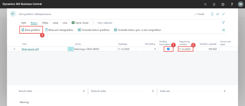Expand Fleiri valkostir options
Screen dimensions: 245x106
coord(105,23)
